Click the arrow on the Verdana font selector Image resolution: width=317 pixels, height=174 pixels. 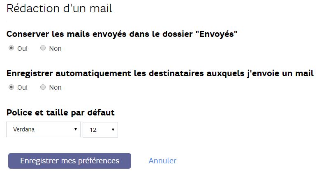pyautogui.click(x=75, y=129)
